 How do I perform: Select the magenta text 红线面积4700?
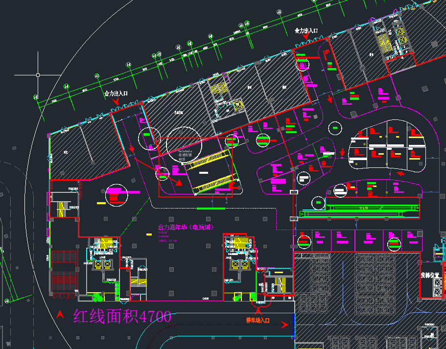tap(122, 317)
